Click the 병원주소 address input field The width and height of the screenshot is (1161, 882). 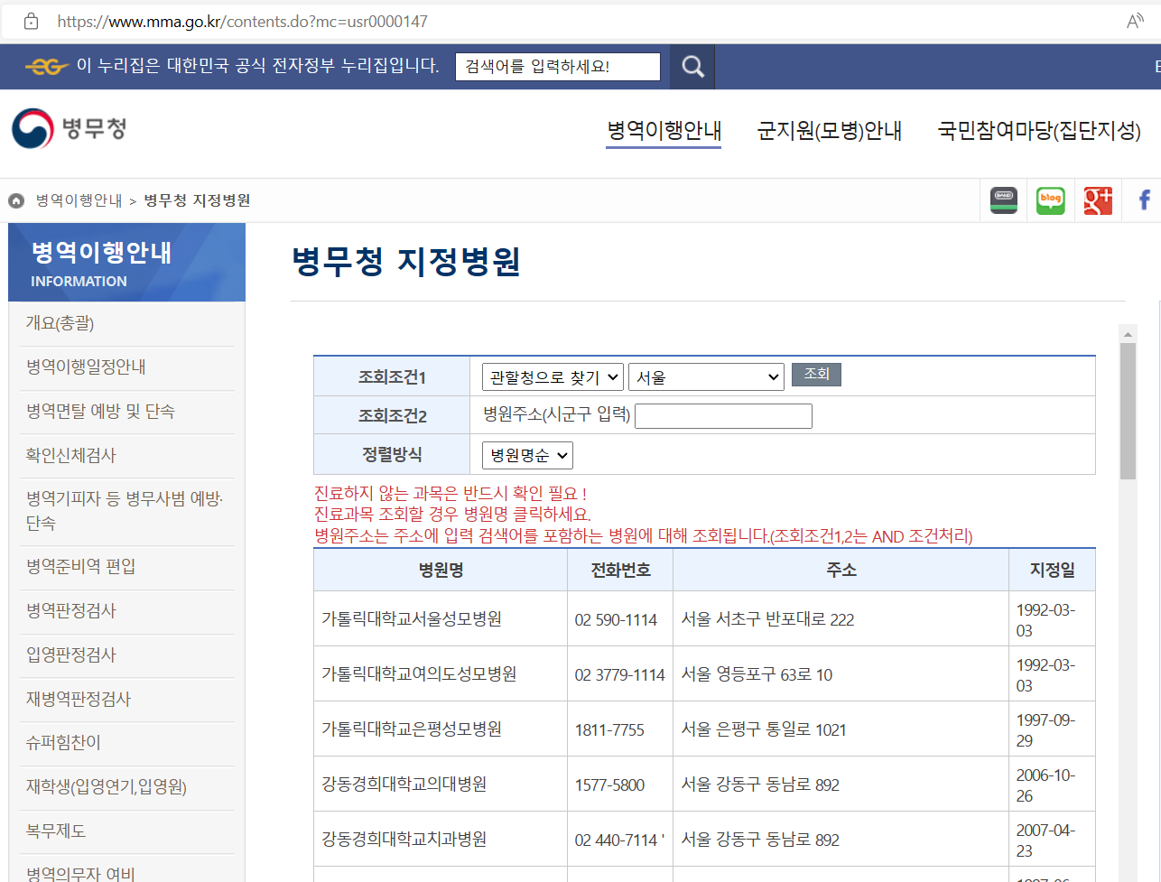722,415
